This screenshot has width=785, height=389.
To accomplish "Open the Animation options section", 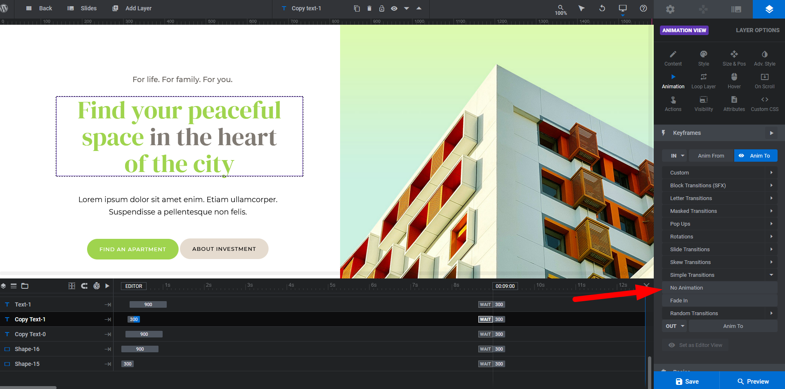I will 673,81.
